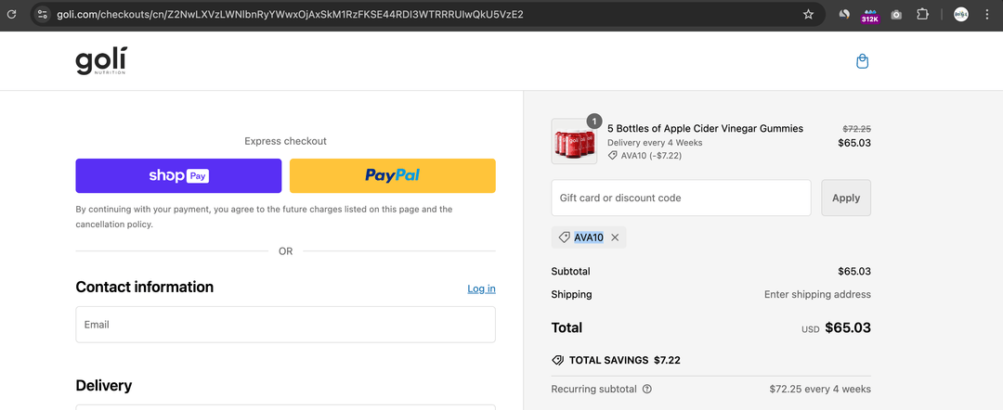Viewport: 1003px width, 410px height.
Task: Reload the page
Action: 12,14
